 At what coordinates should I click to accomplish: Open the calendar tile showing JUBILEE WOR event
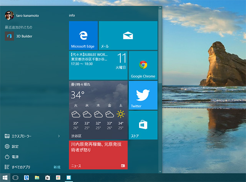98,65
